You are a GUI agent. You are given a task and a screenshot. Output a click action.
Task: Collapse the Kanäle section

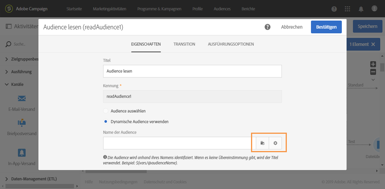click(7, 84)
